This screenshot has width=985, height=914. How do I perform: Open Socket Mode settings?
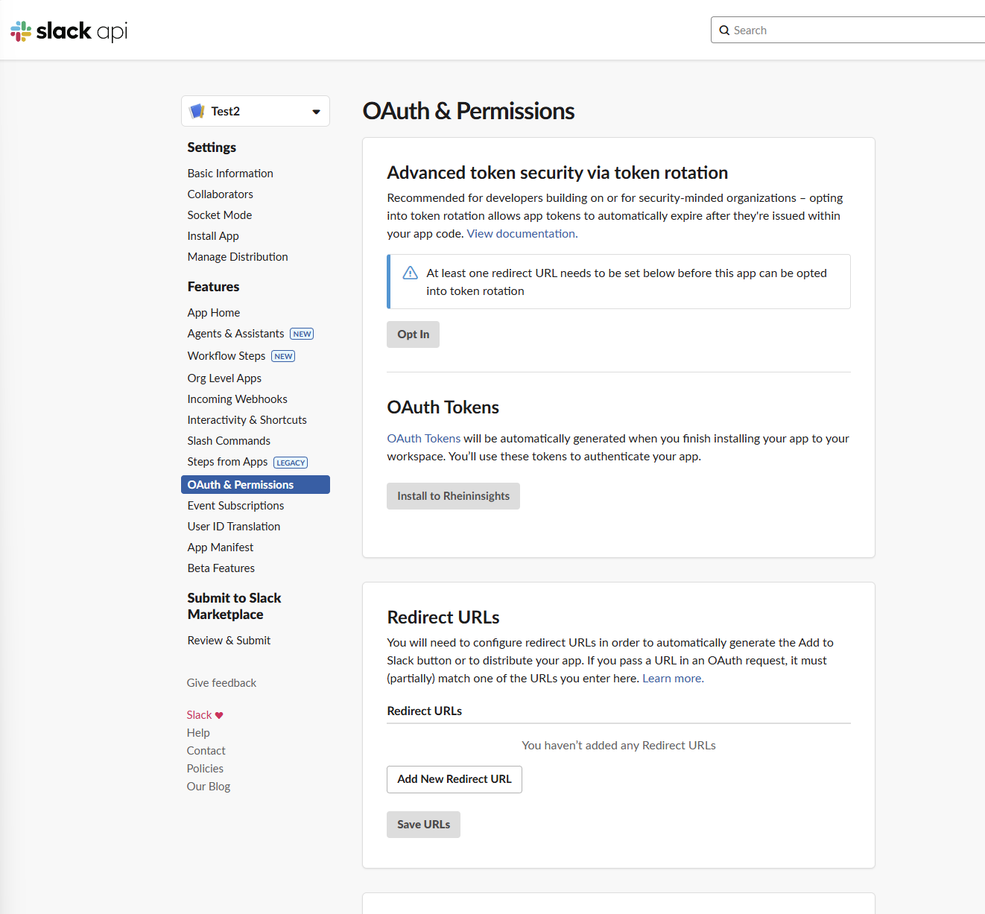point(220,215)
